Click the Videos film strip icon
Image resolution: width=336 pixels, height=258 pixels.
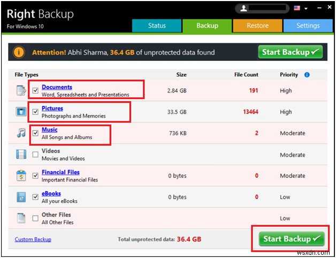[21, 154]
